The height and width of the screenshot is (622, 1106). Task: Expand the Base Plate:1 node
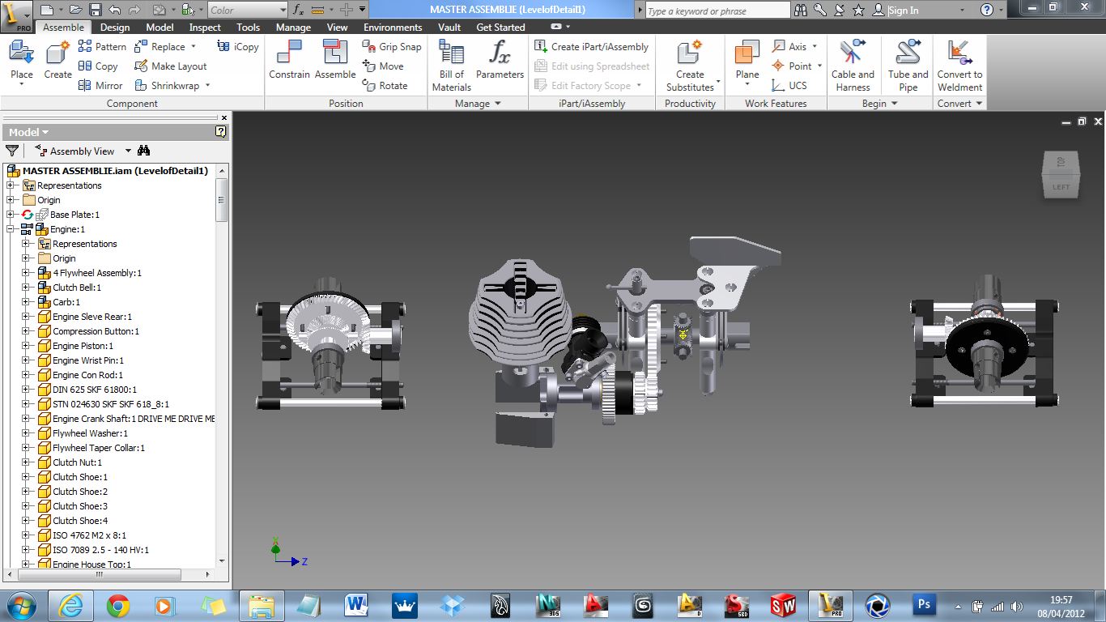(x=11, y=215)
